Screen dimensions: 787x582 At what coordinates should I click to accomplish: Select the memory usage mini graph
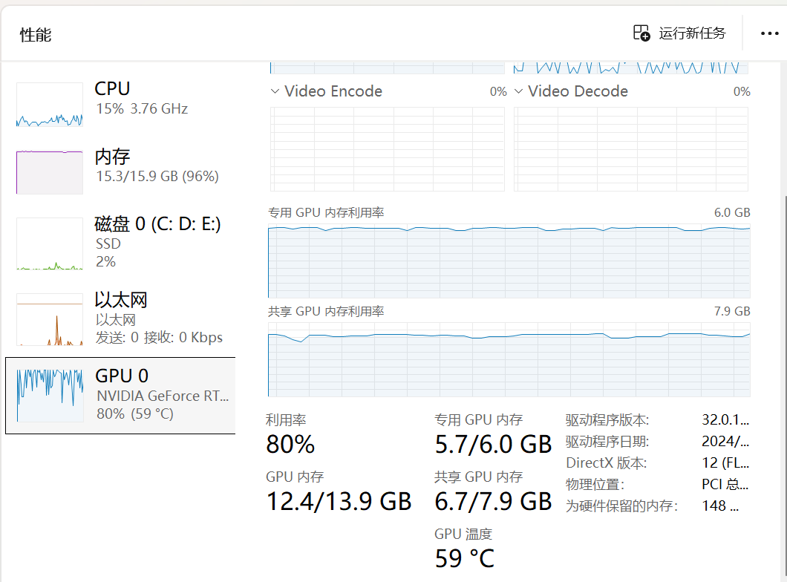click(x=50, y=171)
